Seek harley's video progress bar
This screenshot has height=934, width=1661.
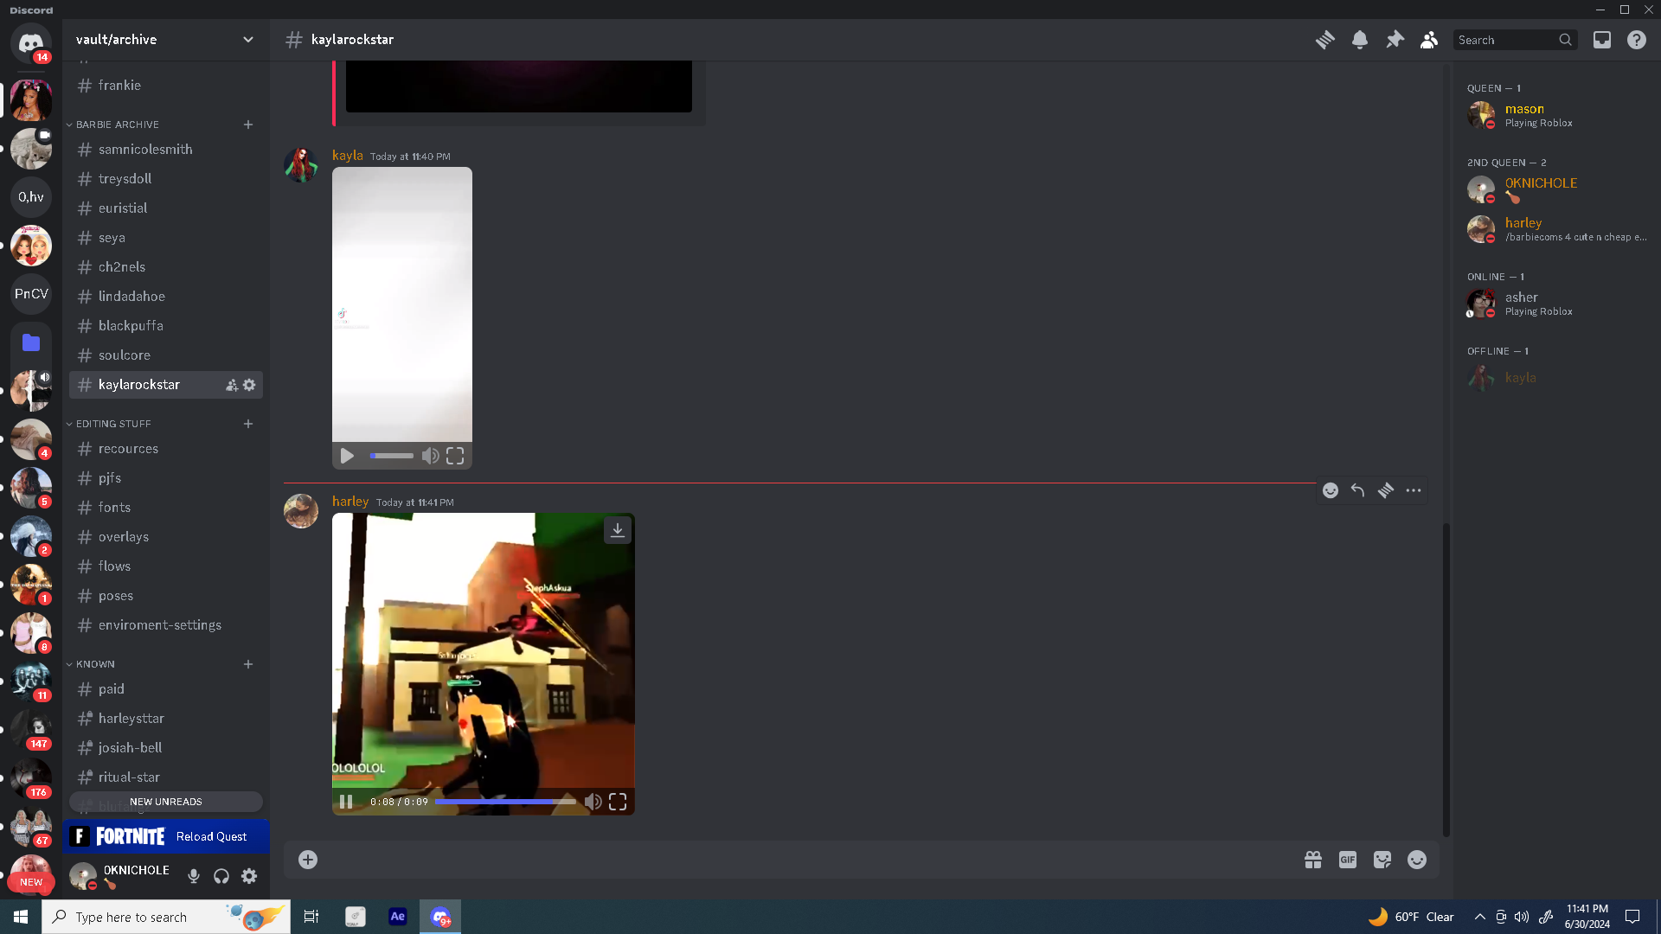pyautogui.click(x=505, y=802)
